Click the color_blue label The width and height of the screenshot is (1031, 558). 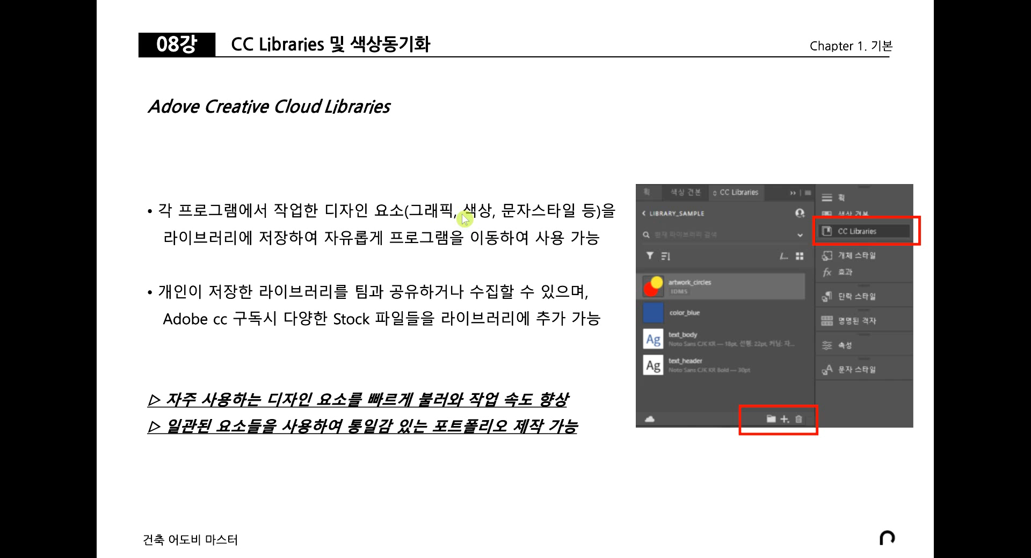coord(685,313)
